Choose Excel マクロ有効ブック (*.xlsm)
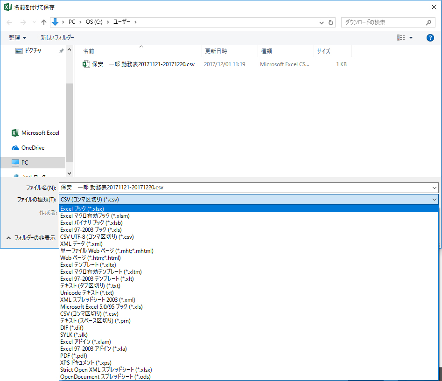 [x=249, y=216]
